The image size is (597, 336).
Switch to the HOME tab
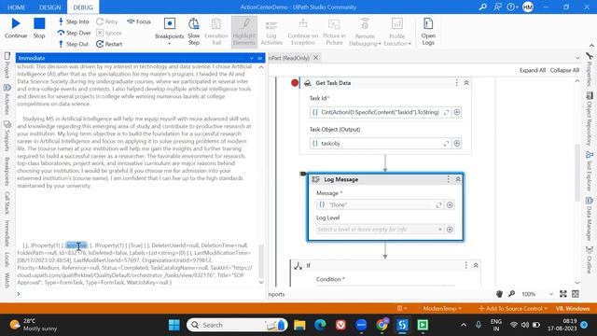click(17, 7)
